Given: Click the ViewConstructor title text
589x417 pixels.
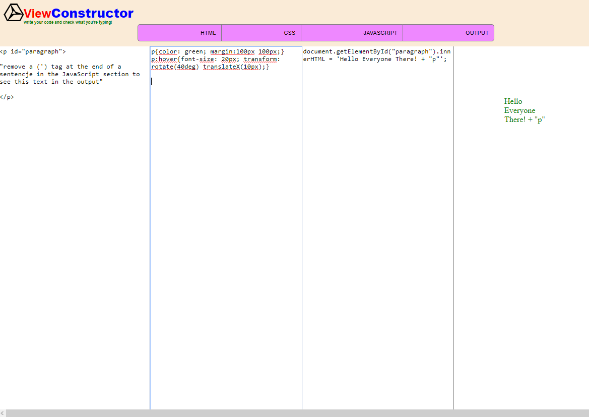Looking at the screenshot, I should point(79,13).
